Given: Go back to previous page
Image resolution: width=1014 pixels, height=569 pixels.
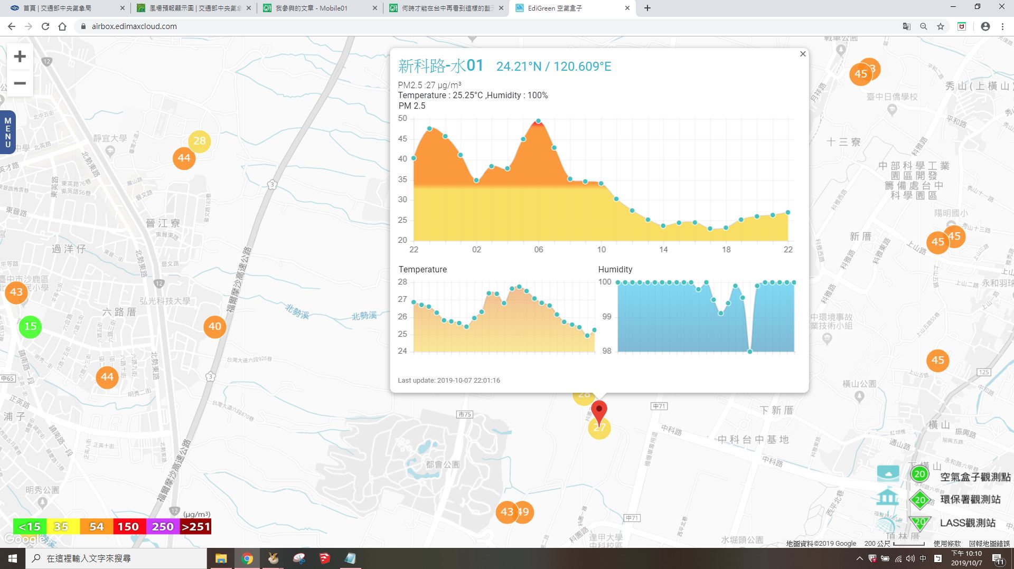Looking at the screenshot, I should point(12,26).
